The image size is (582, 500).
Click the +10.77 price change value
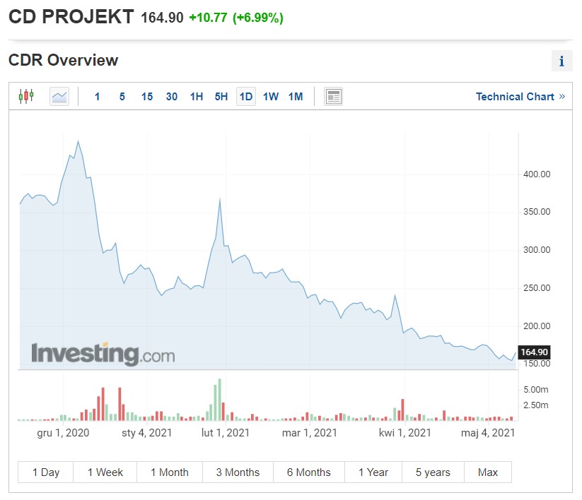point(208,18)
